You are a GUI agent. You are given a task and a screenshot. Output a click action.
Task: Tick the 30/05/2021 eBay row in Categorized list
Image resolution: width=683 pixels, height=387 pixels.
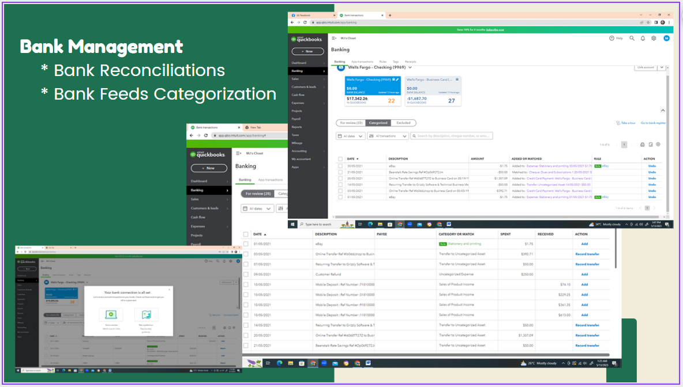coord(340,166)
